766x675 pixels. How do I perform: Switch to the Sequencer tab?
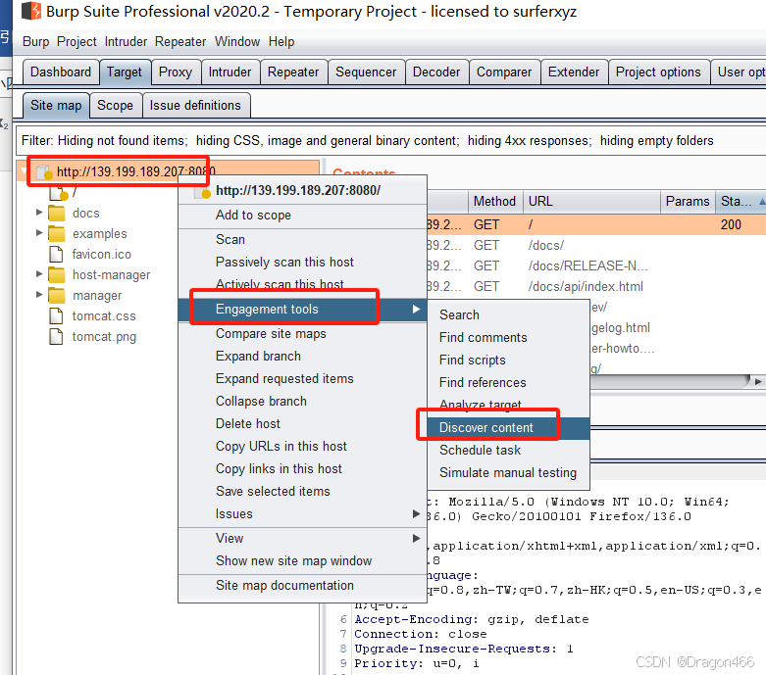click(366, 72)
